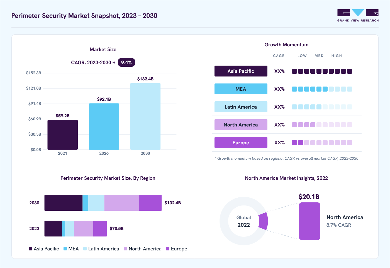This screenshot has height=268, width=390.
Task: Click Perimeter Security Market Size, By Region heading
Action: [x=108, y=178]
